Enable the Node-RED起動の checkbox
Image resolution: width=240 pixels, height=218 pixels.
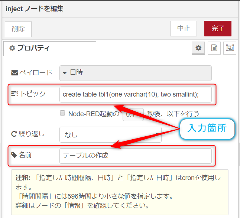(x=62, y=113)
